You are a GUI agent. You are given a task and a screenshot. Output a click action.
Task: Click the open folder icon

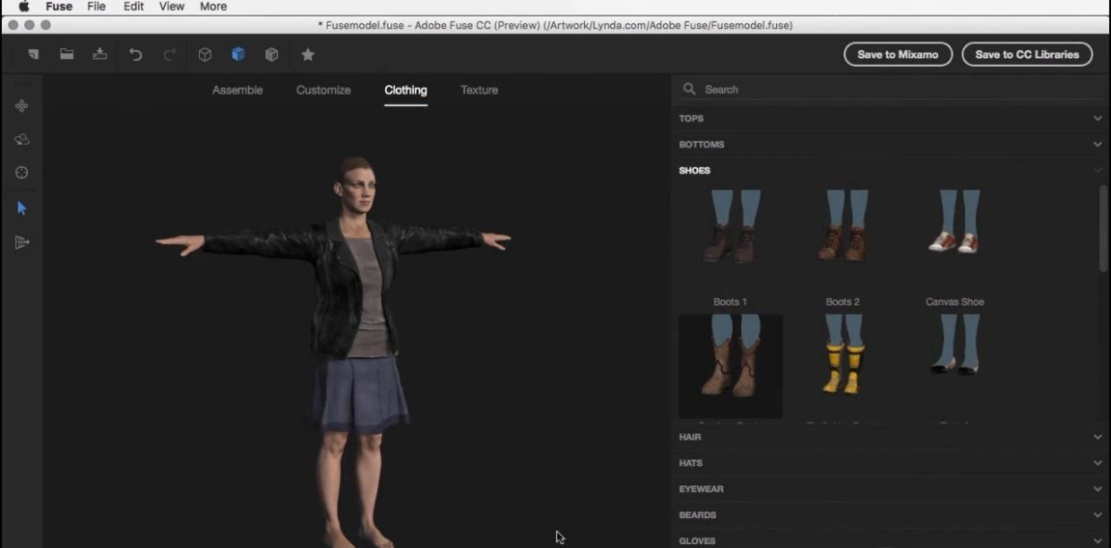coord(67,55)
